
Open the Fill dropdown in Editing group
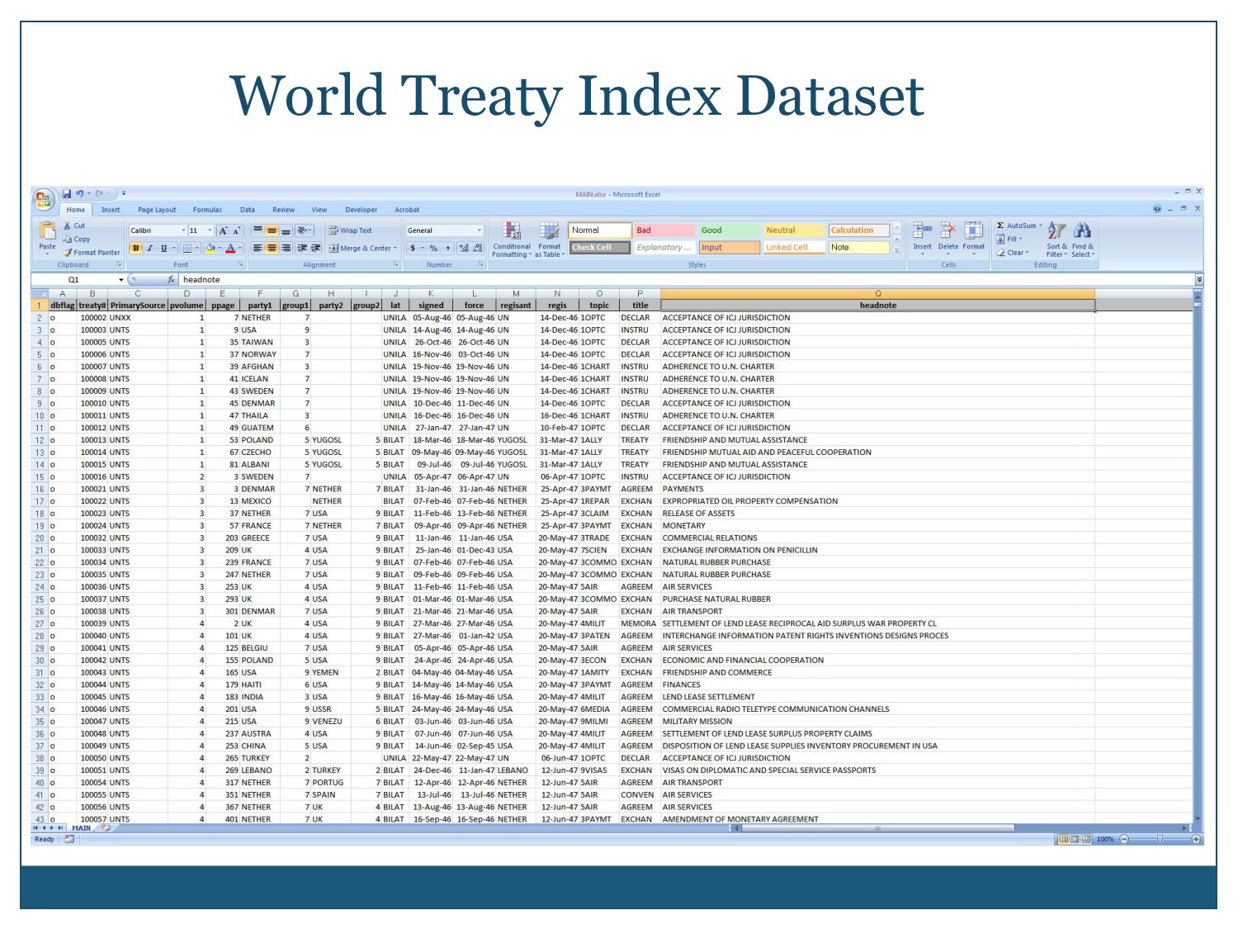pyautogui.click(x=1009, y=239)
